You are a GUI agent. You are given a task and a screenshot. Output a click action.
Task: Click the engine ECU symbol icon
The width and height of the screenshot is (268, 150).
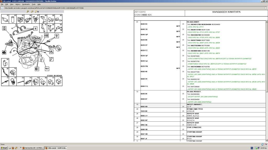tap(4, 52)
